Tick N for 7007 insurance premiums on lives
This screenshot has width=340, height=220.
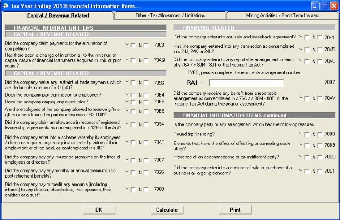tap(146, 161)
